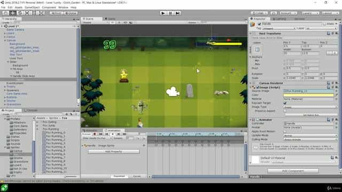Click the Add Keyframe icon in Animation window
Screen dimensions: 342x192
[138, 138]
